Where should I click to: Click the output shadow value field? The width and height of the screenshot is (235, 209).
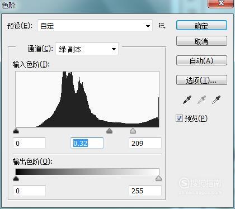pos(29,191)
